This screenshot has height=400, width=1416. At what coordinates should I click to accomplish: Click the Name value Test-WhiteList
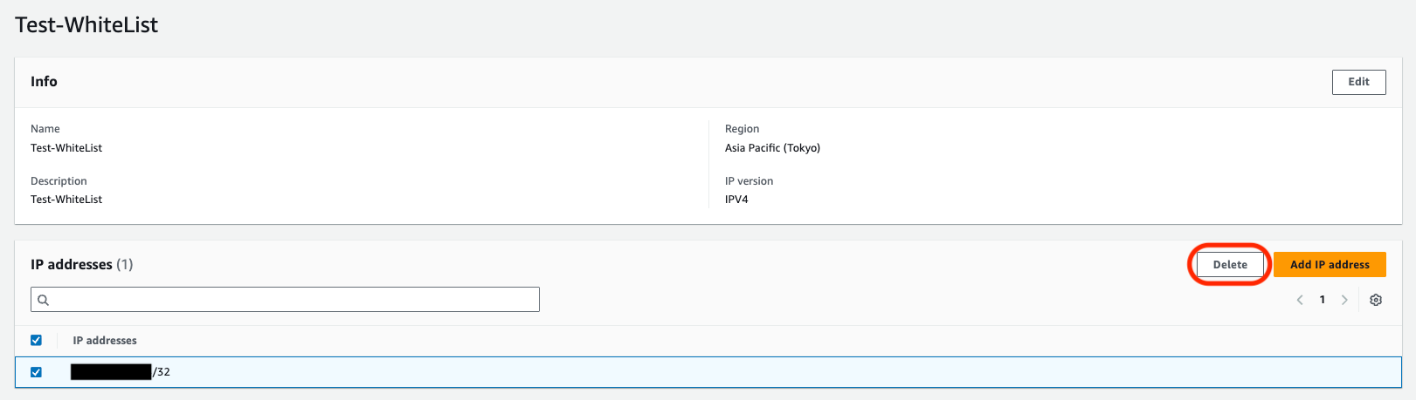click(66, 148)
